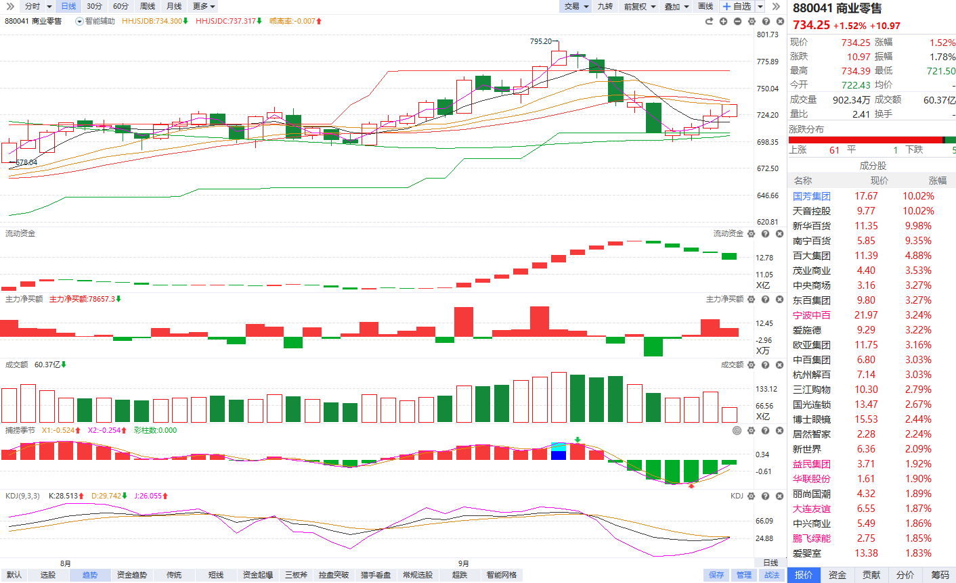
Task: Open the help icon in the 流动资金 panel
Action: click(765, 234)
